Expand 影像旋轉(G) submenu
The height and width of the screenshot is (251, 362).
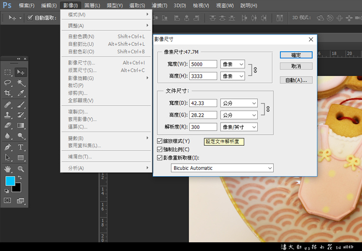[106, 78]
